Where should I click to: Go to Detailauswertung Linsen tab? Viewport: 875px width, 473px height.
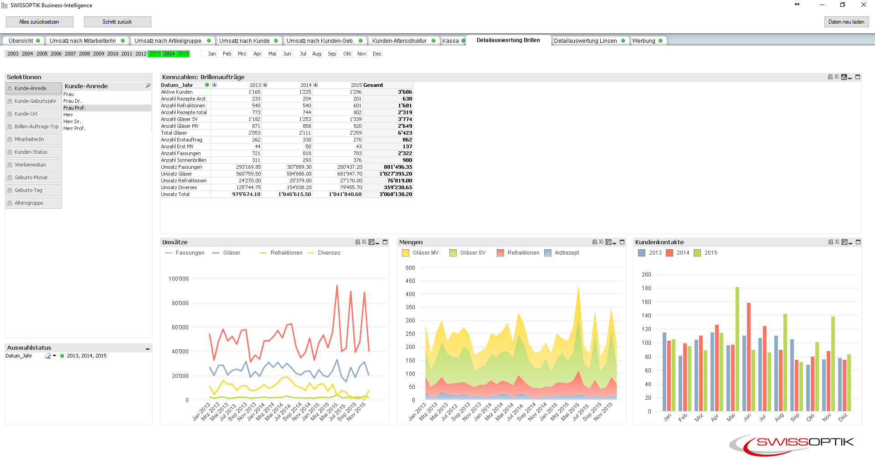click(x=589, y=40)
